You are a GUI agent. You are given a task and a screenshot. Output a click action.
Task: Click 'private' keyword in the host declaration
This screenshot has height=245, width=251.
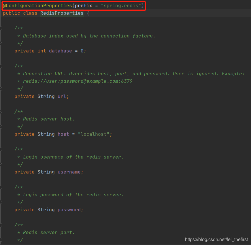pyautogui.click(x=24, y=134)
